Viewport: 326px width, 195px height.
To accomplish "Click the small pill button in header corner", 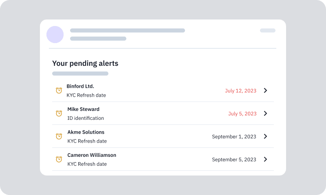I will point(268,30).
